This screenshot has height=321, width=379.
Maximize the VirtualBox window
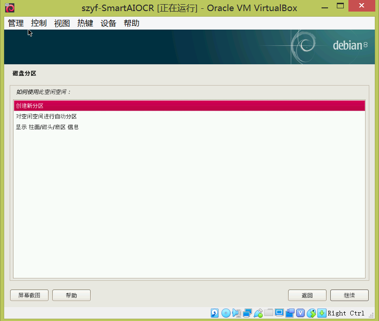[341, 6]
